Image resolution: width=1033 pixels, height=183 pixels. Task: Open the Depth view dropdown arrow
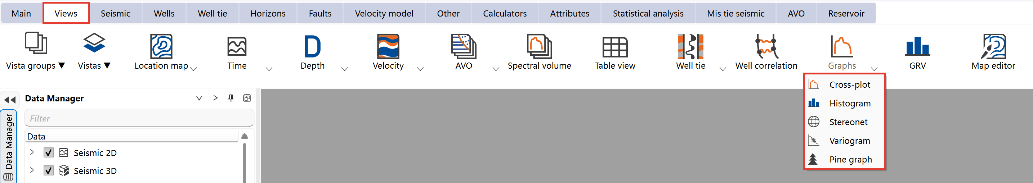[344, 69]
